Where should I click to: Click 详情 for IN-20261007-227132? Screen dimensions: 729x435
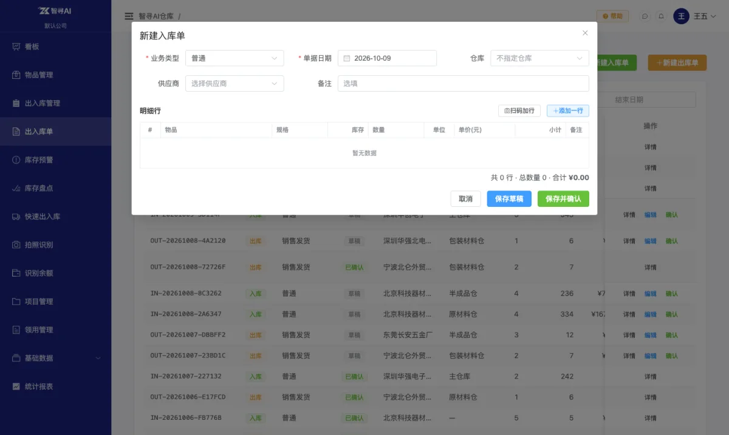click(x=651, y=377)
